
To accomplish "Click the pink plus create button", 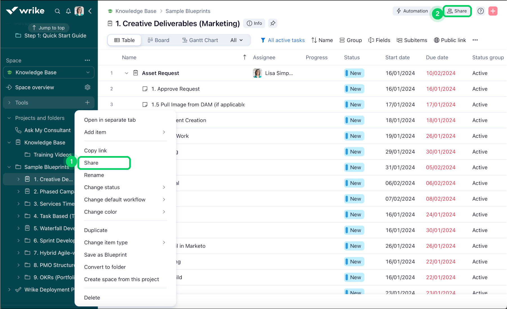I will pos(493,11).
